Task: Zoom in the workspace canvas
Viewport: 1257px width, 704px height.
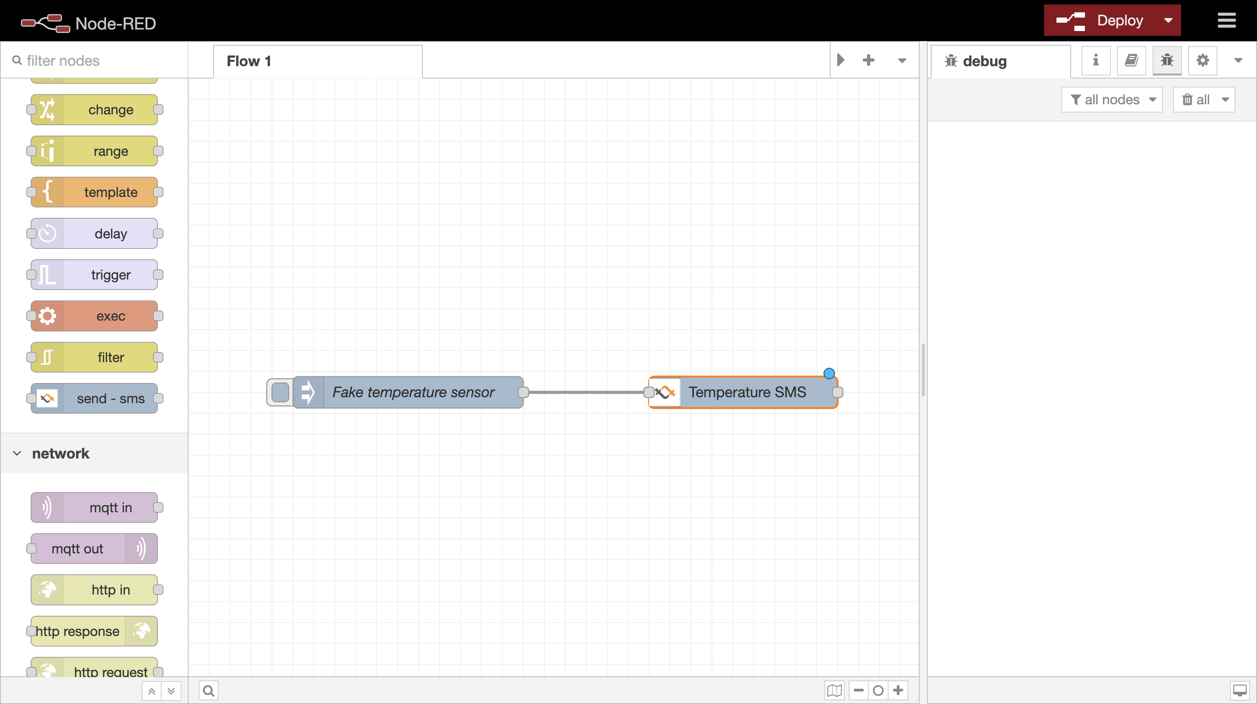Action: coord(898,690)
